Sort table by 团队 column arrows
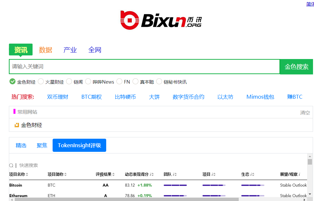 point(176,174)
